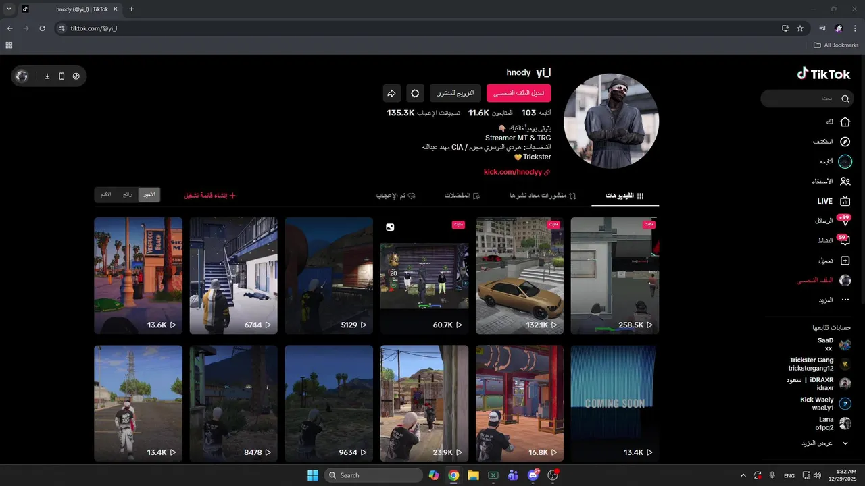Open the All Bookmarks folder
This screenshot has width=865, height=486.
(836, 45)
